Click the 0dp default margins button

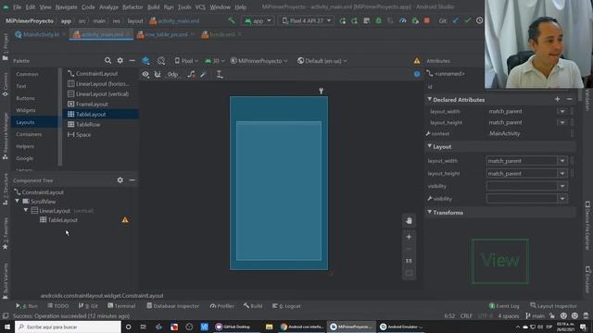point(173,74)
